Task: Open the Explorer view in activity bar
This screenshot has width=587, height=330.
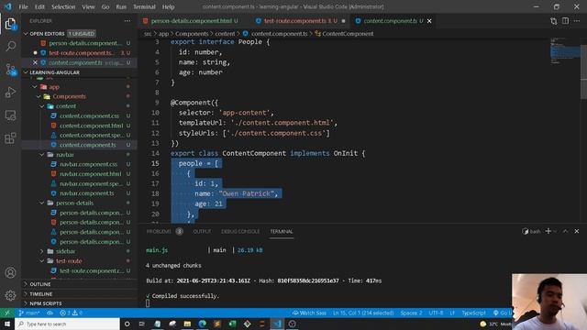Action: (x=10, y=24)
